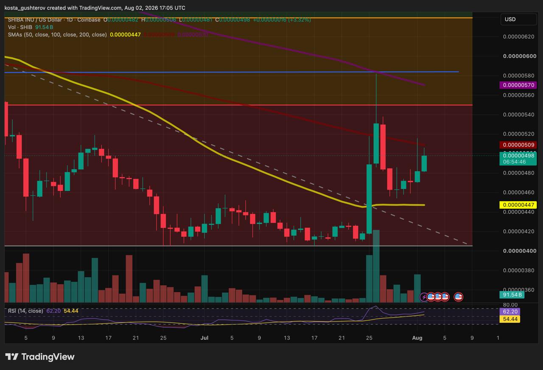Click the kosta_gushterov created with TradingView.com caption
543x370 pixels.
click(95, 8)
